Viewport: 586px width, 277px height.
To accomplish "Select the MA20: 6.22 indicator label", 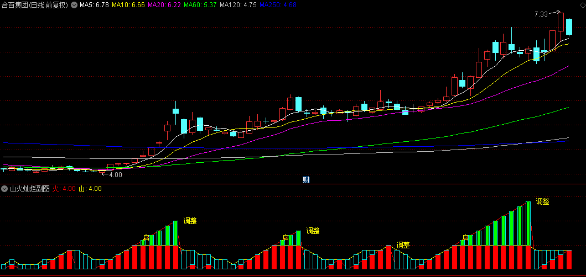I will tap(164, 5).
